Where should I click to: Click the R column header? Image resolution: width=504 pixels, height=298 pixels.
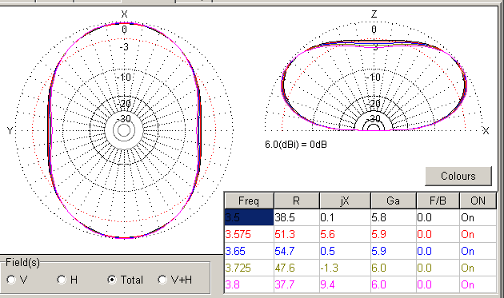click(296, 201)
